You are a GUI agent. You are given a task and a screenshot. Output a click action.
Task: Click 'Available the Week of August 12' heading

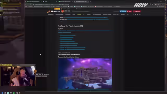tap(70, 26)
